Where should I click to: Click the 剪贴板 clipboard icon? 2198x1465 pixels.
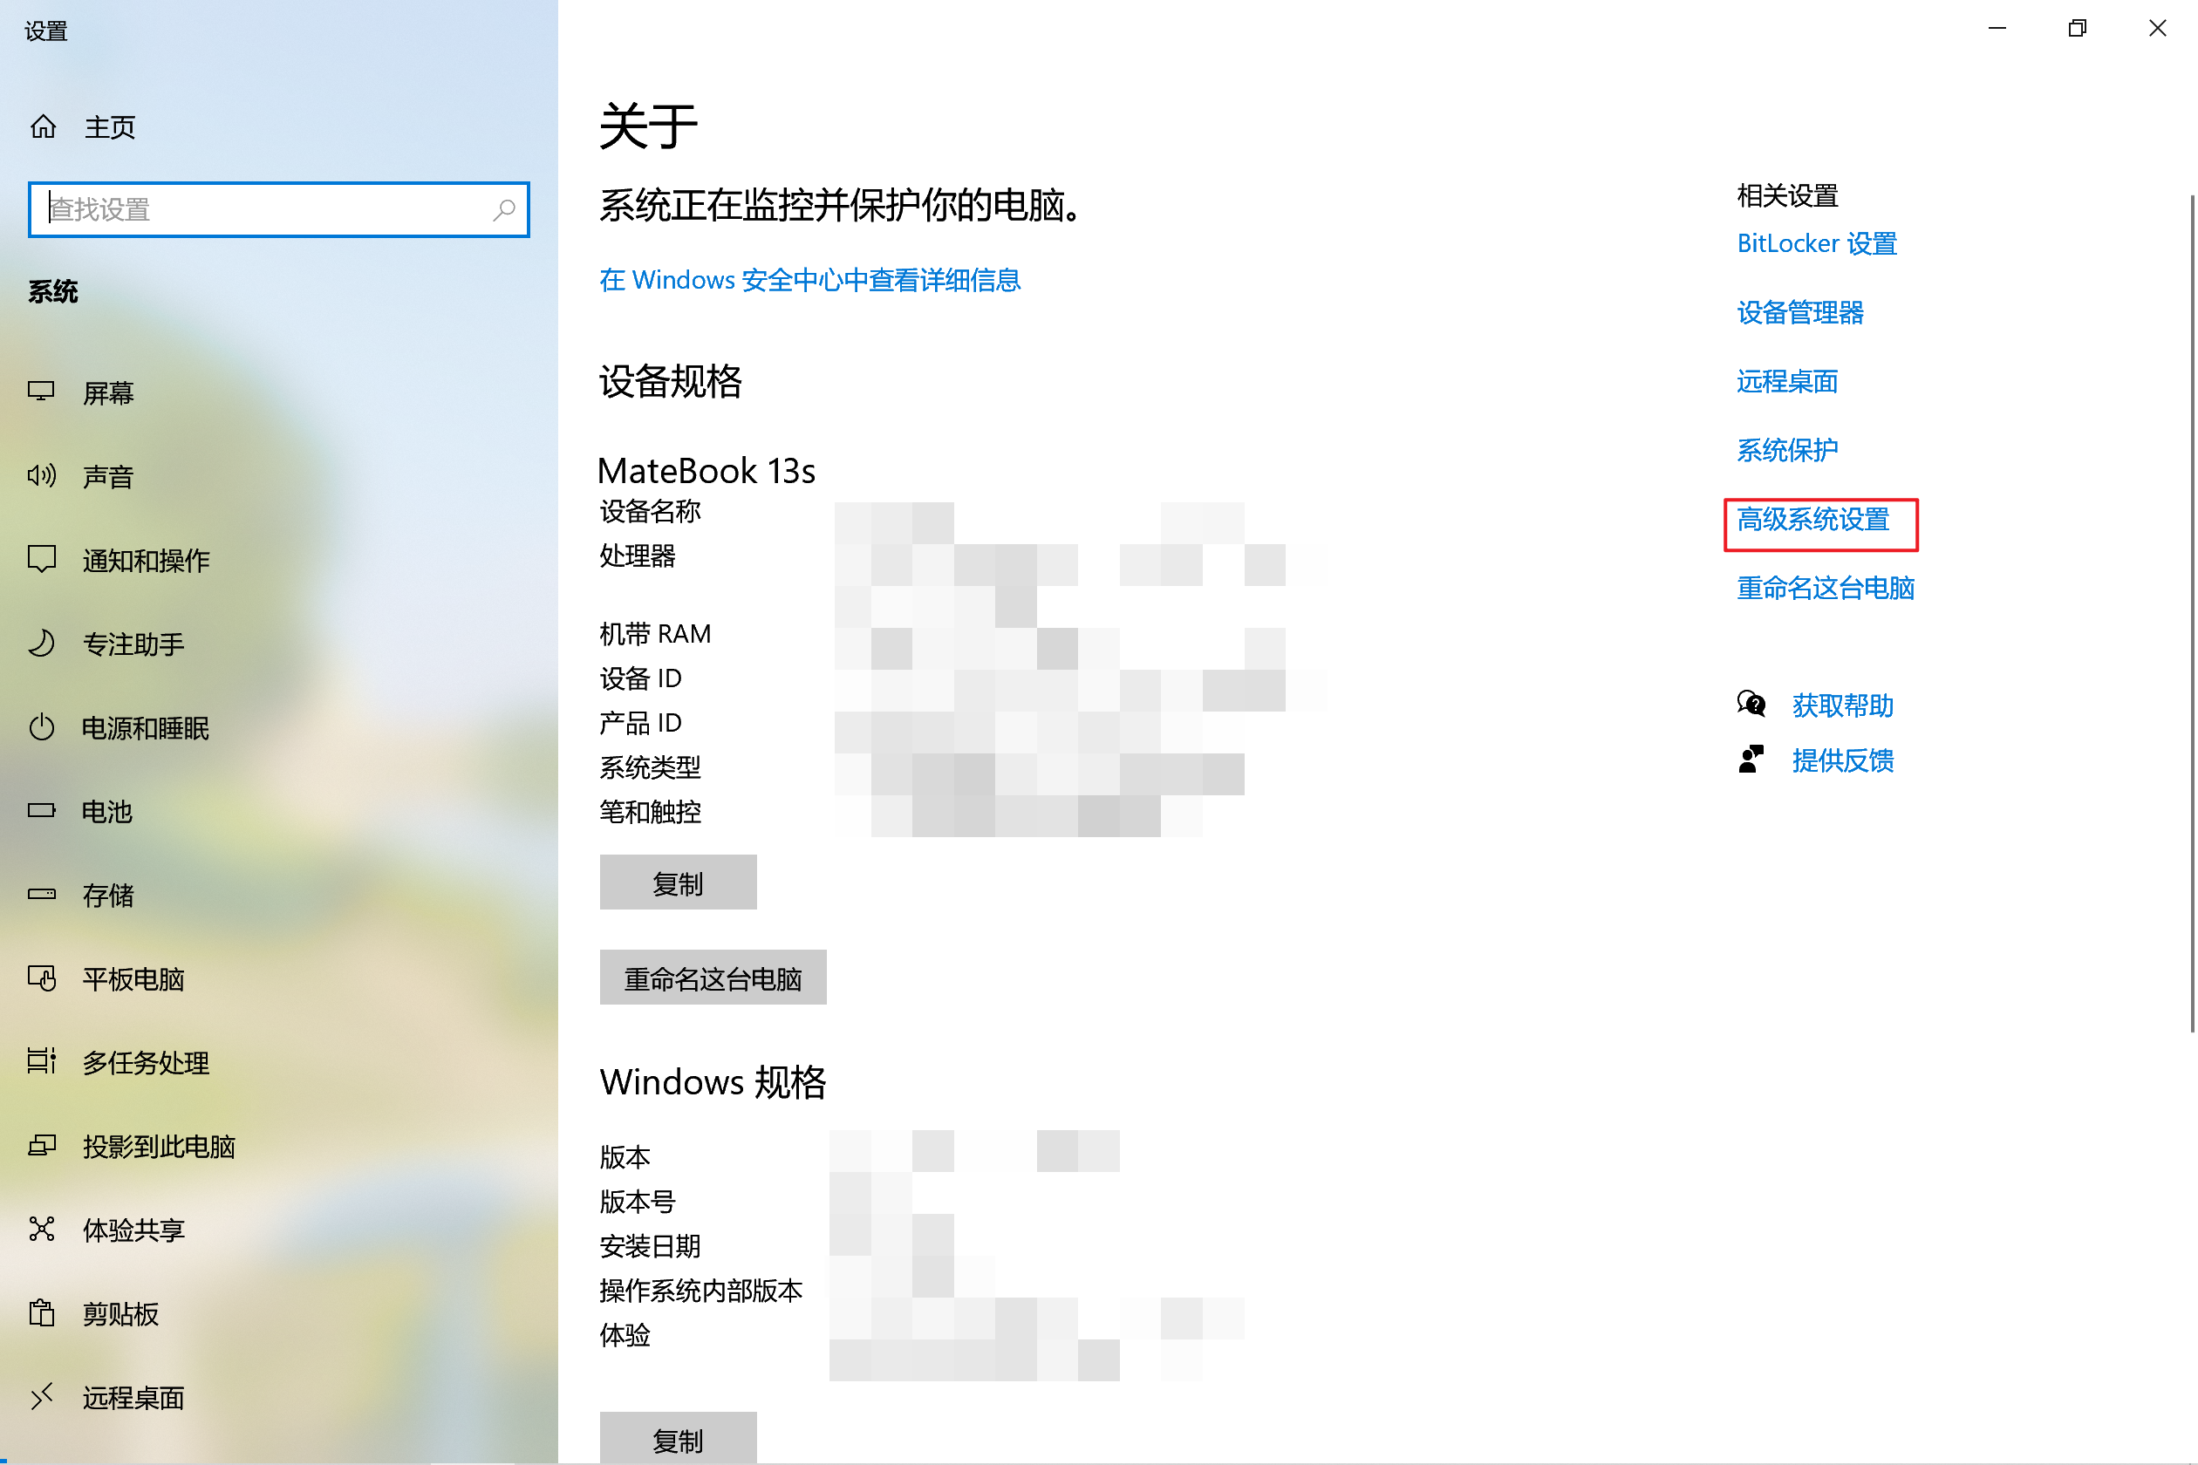click(41, 1312)
